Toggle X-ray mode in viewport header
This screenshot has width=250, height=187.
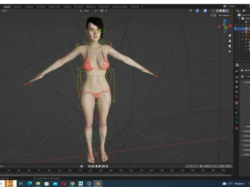pyautogui.click(x=213, y=11)
